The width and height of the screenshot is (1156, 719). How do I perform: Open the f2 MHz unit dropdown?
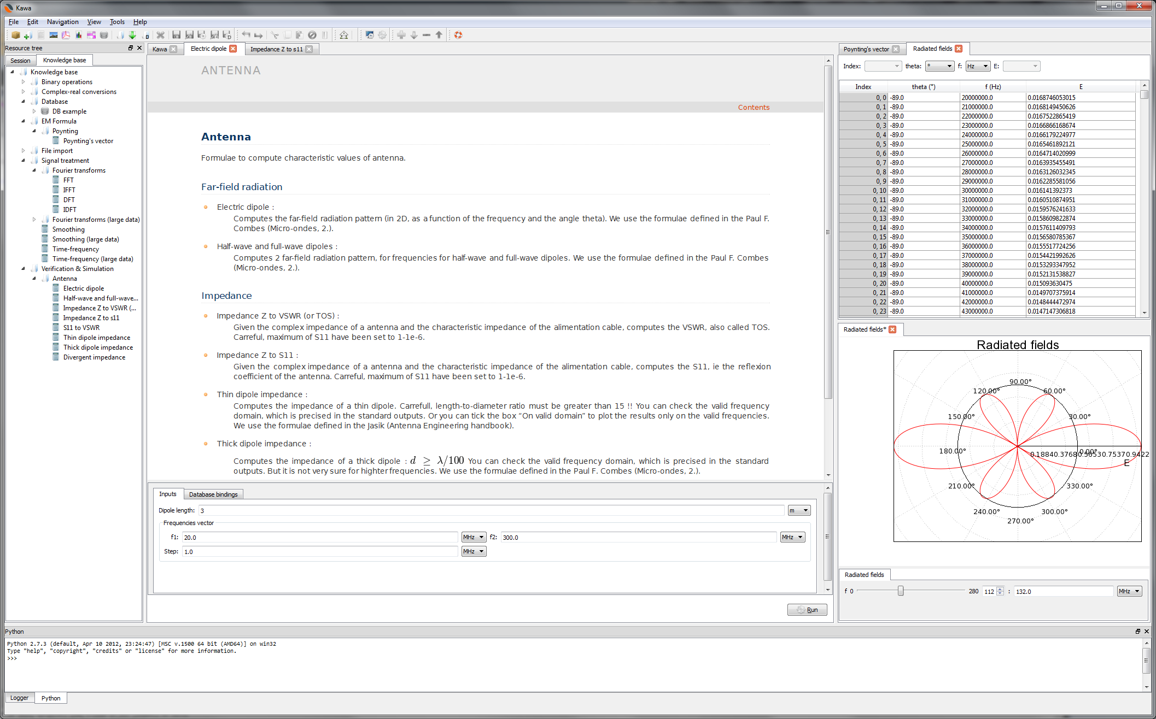pos(792,537)
